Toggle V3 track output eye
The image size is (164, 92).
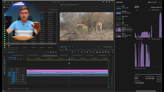(18, 69)
